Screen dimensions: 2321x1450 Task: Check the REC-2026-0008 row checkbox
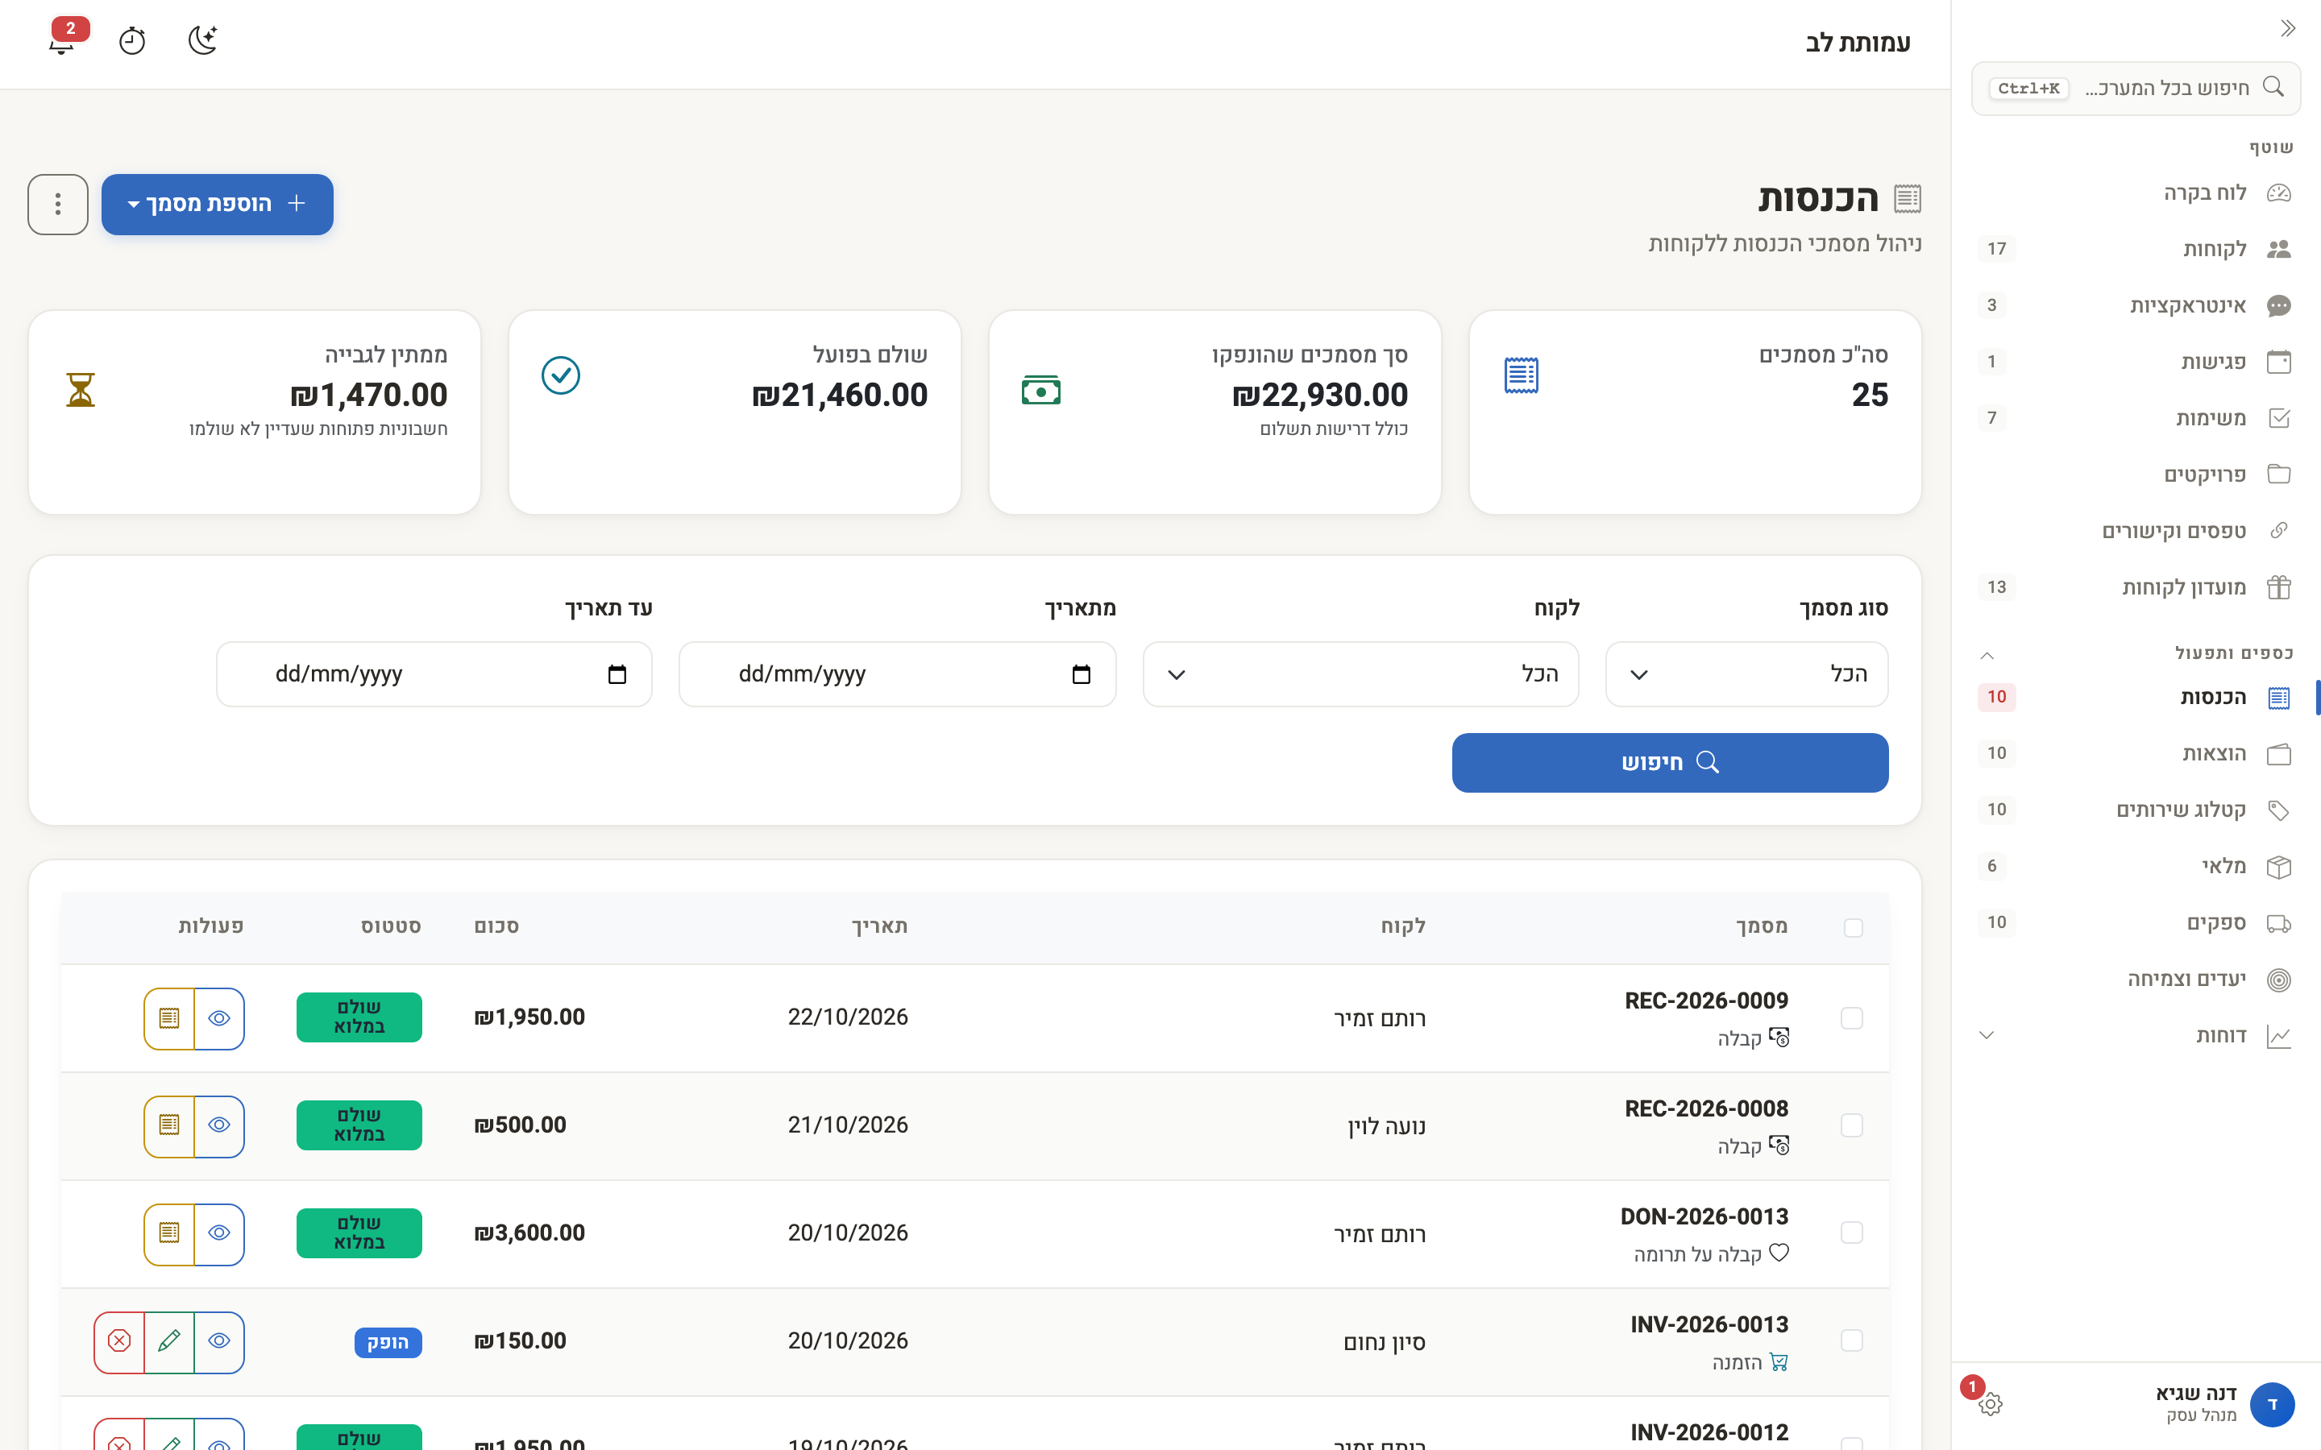(1852, 1125)
